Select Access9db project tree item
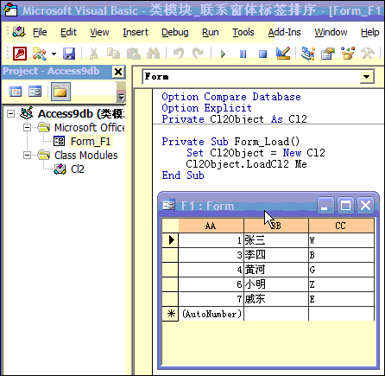 [x=81, y=114]
